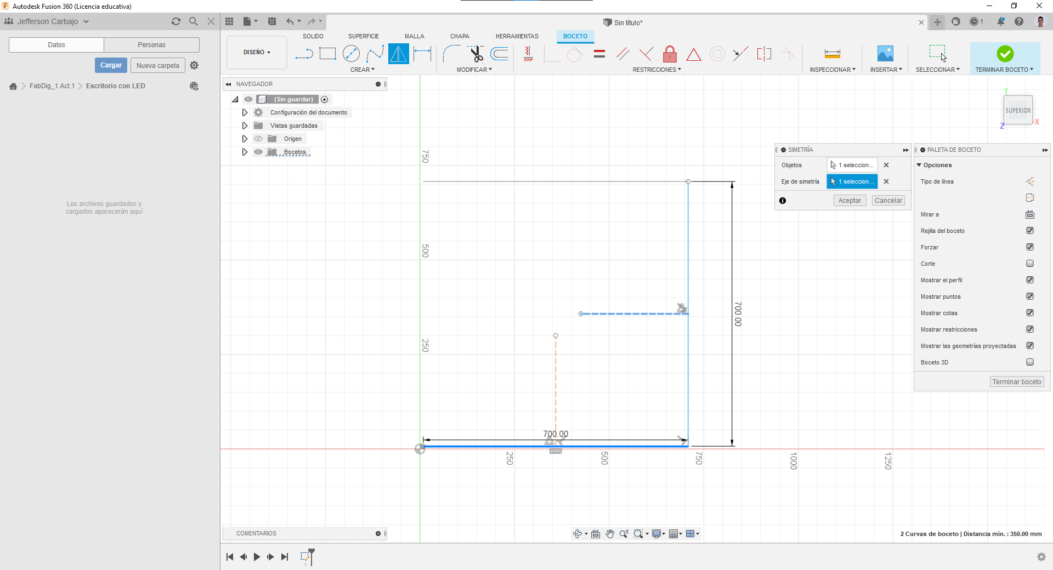
Task: Open FabDig_1.Act.1 breadcrumb link
Action: (x=52, y=86)
